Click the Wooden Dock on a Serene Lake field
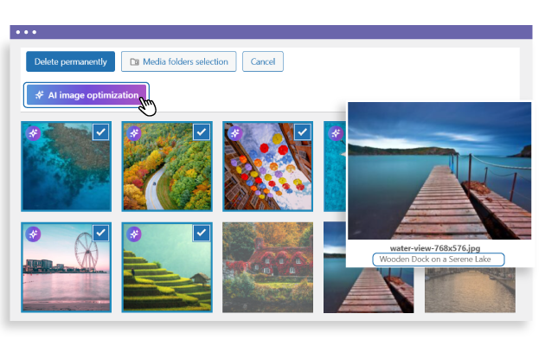The image size is (545, 346). tap(439, 259)
